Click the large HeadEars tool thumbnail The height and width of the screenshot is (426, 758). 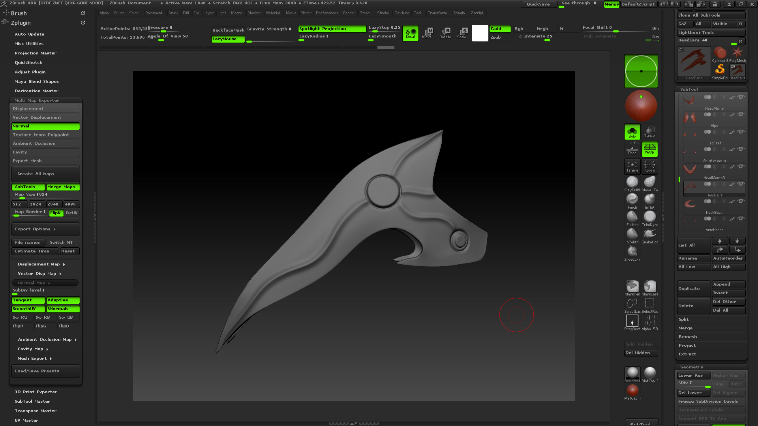694,63
